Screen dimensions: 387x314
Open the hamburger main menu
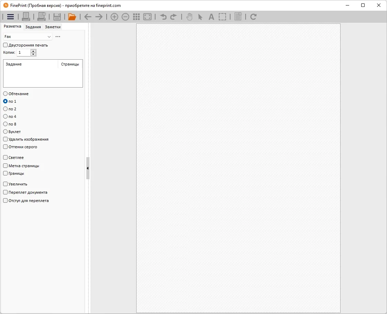(10, 17)
